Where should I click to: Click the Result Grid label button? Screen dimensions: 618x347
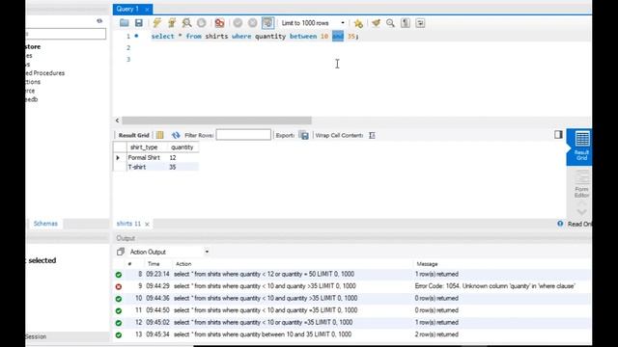[x=133, y=135]
